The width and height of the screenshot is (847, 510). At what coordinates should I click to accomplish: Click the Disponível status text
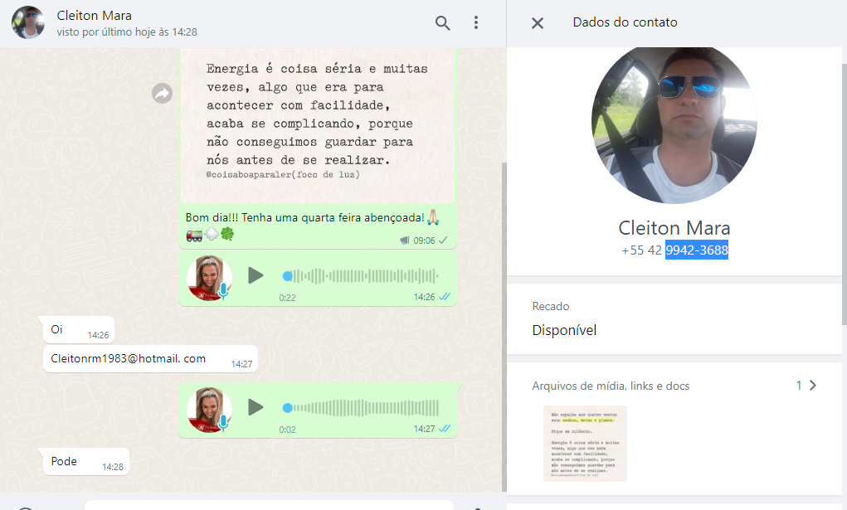564,330
